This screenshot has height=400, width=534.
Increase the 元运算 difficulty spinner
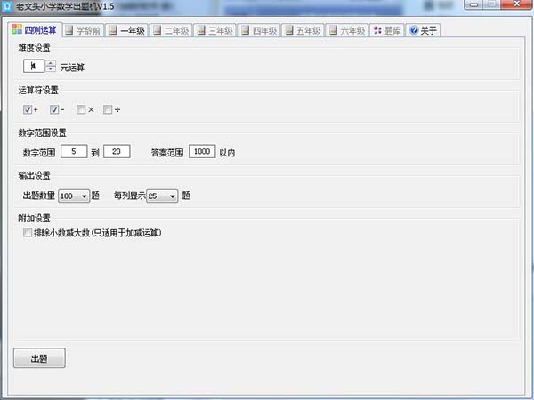[51, 63]
